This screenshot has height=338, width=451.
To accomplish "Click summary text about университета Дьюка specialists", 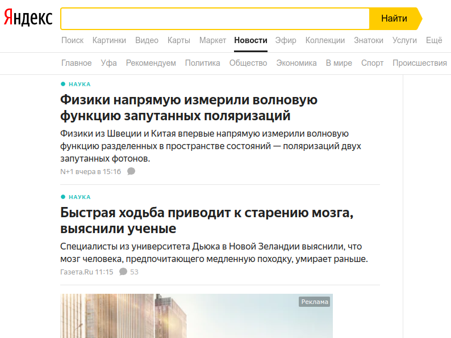I will click(x=214, y=253).
